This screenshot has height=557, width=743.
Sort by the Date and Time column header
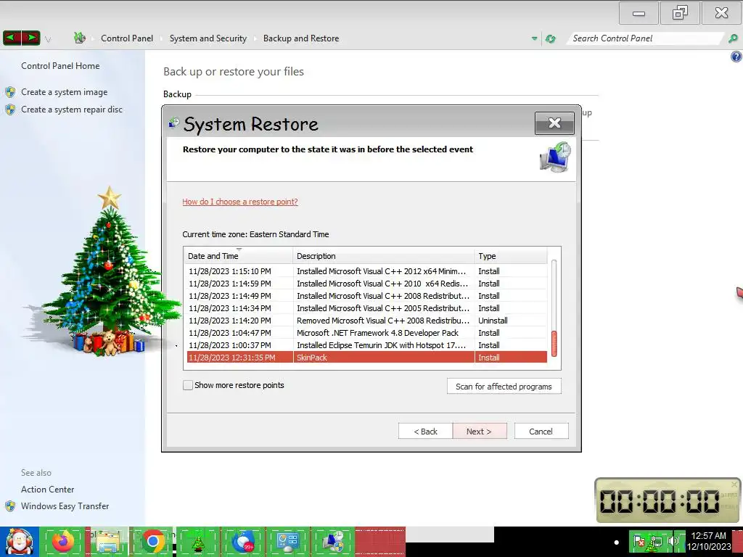238,256
